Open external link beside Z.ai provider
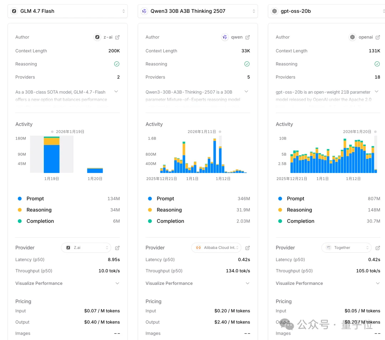 (117, 248)
